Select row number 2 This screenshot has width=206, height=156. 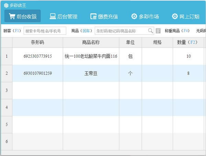pyautogui.click(x=7, y=73)
